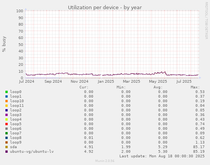Click the May 2025 x-axis label
Image resolution: width=210 pixels, height=165 pixels.
coord(158,82)
